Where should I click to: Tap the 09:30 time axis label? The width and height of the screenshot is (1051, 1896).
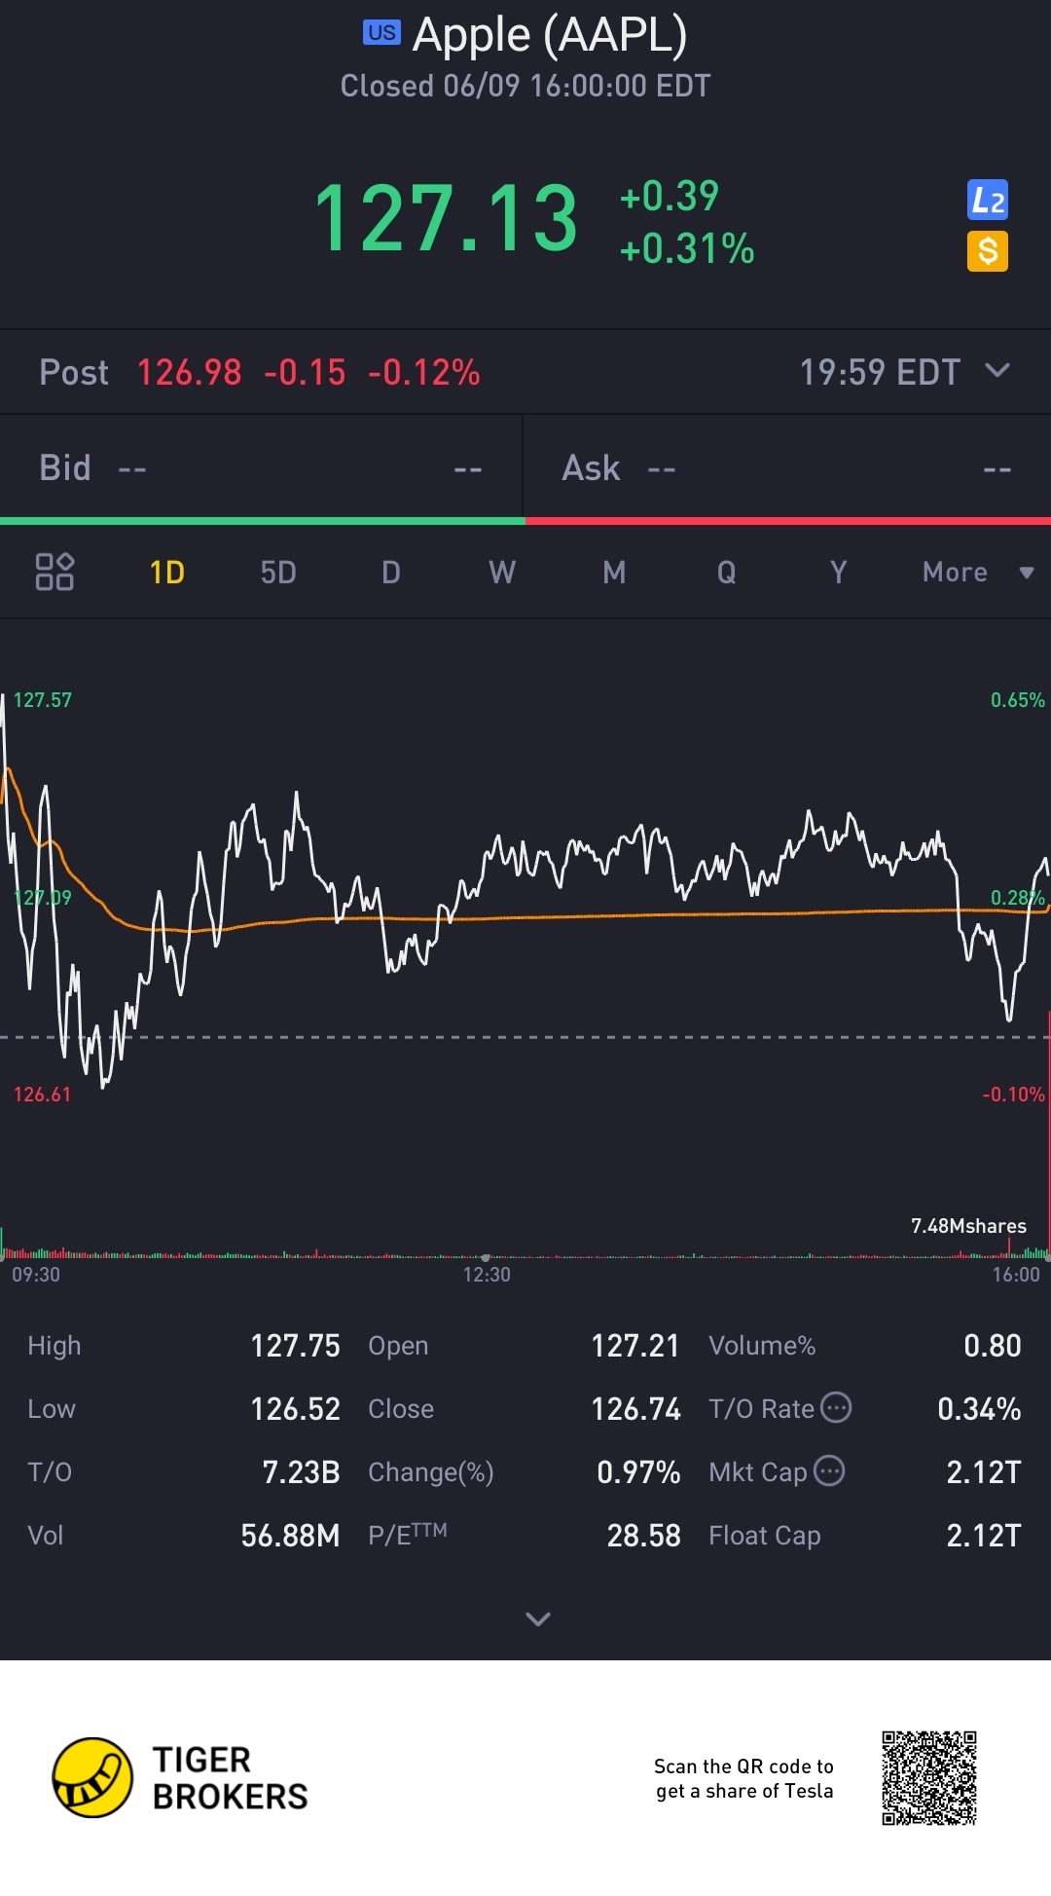coord(36,1274)
